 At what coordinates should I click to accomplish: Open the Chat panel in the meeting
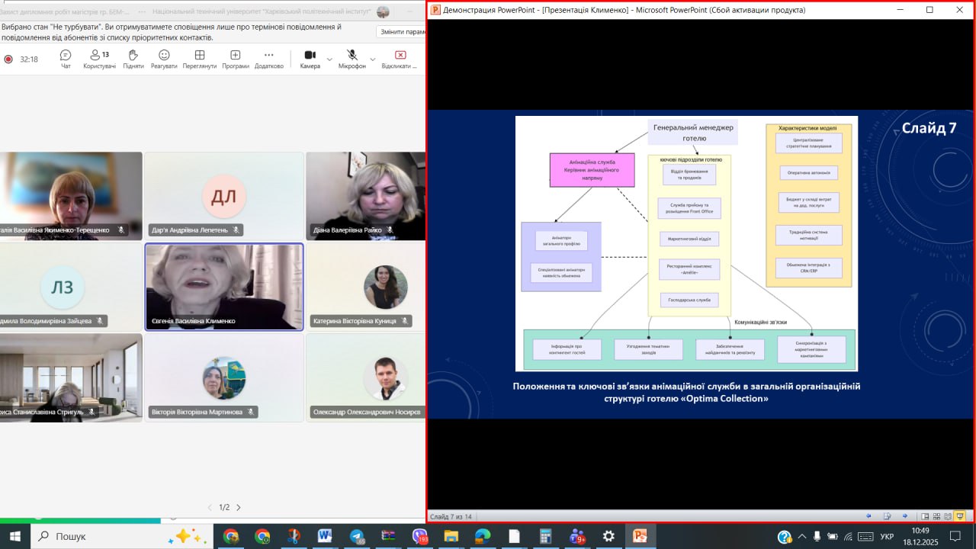(66, 59)
